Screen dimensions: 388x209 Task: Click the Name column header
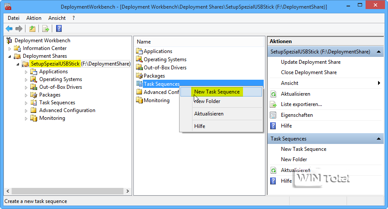(199, 42)
